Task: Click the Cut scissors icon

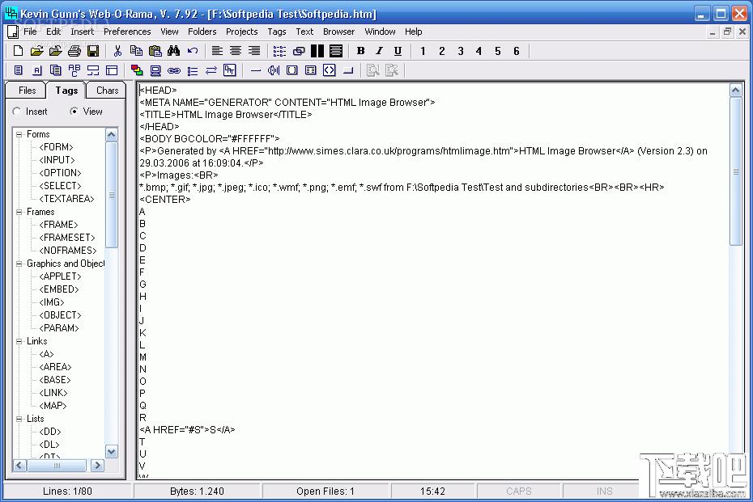Action: pos(117,51)
